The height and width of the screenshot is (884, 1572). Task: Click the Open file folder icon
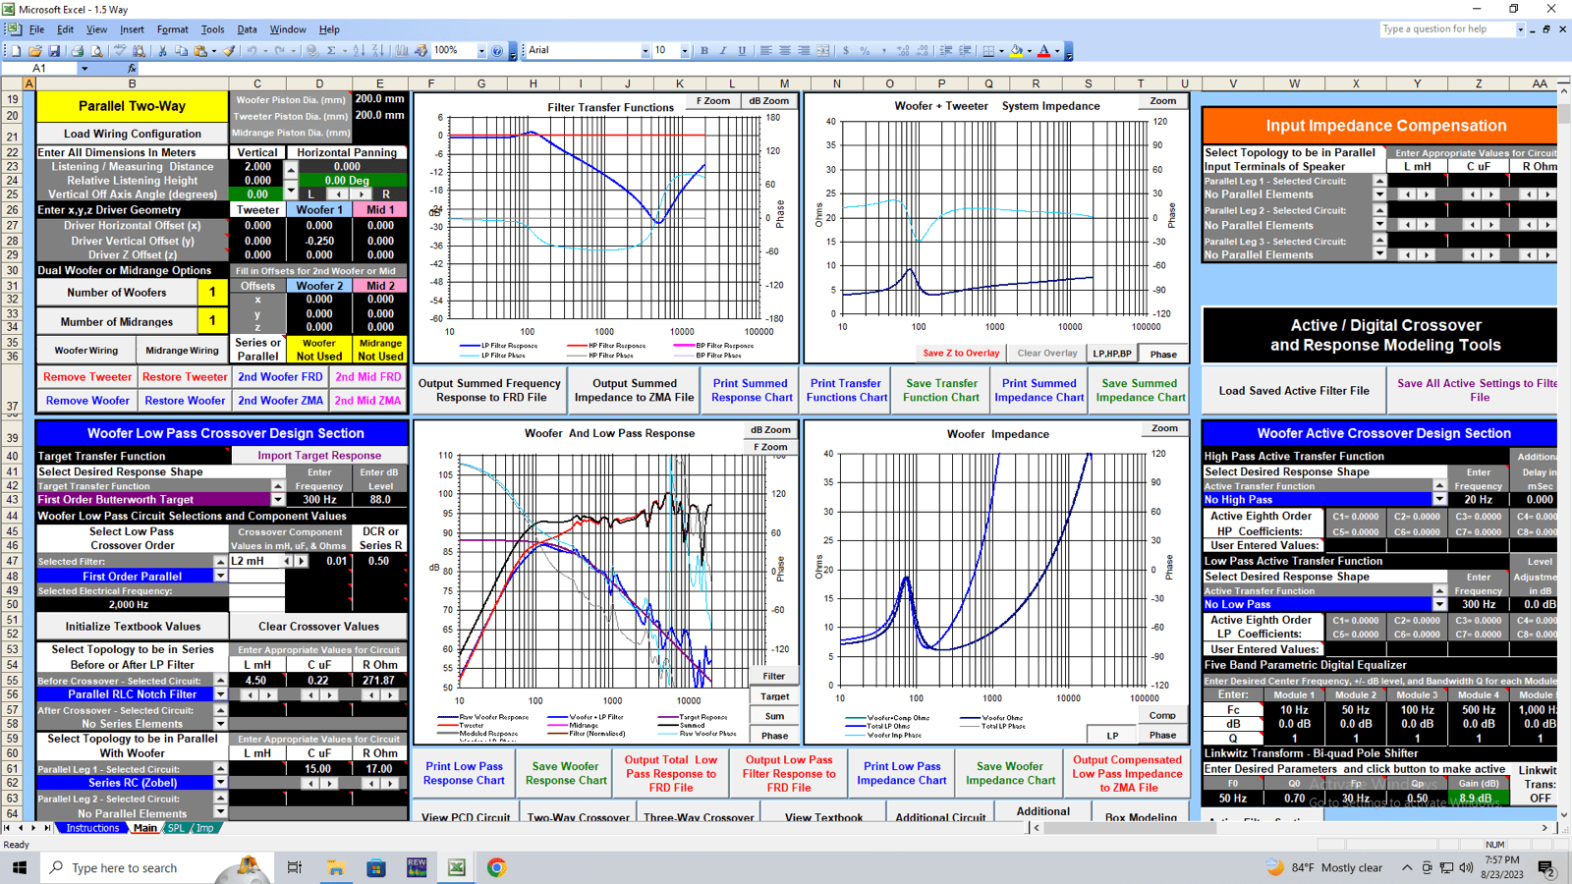[34, 50]
